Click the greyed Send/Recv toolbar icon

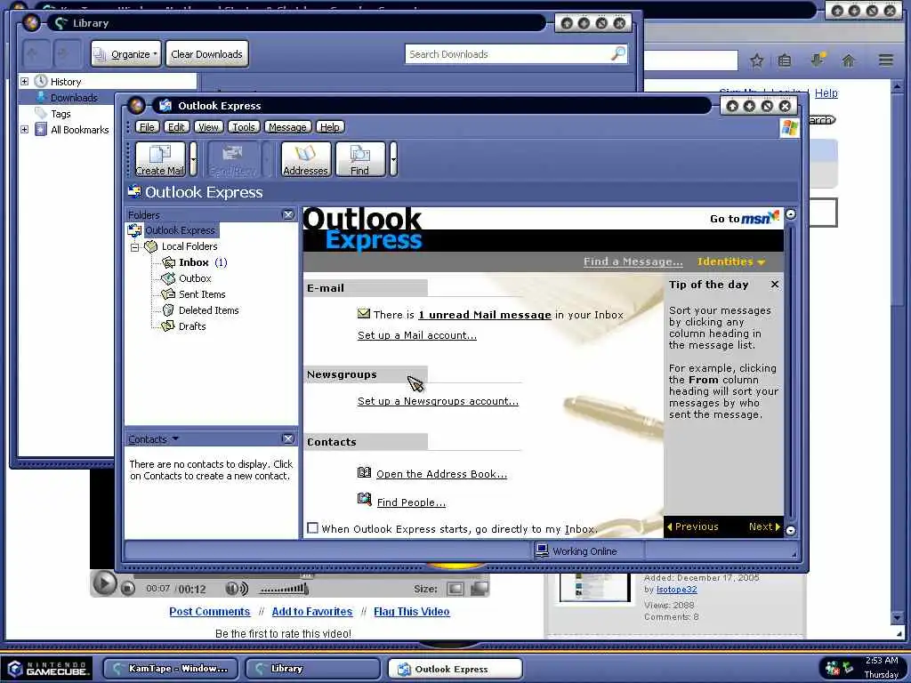(x=233, y=158)
